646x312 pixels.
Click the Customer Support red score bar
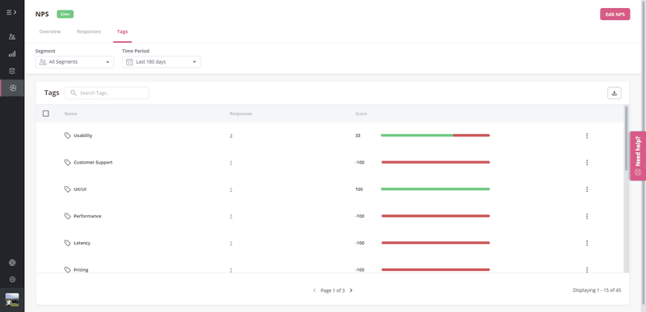[x=435, y=162]
